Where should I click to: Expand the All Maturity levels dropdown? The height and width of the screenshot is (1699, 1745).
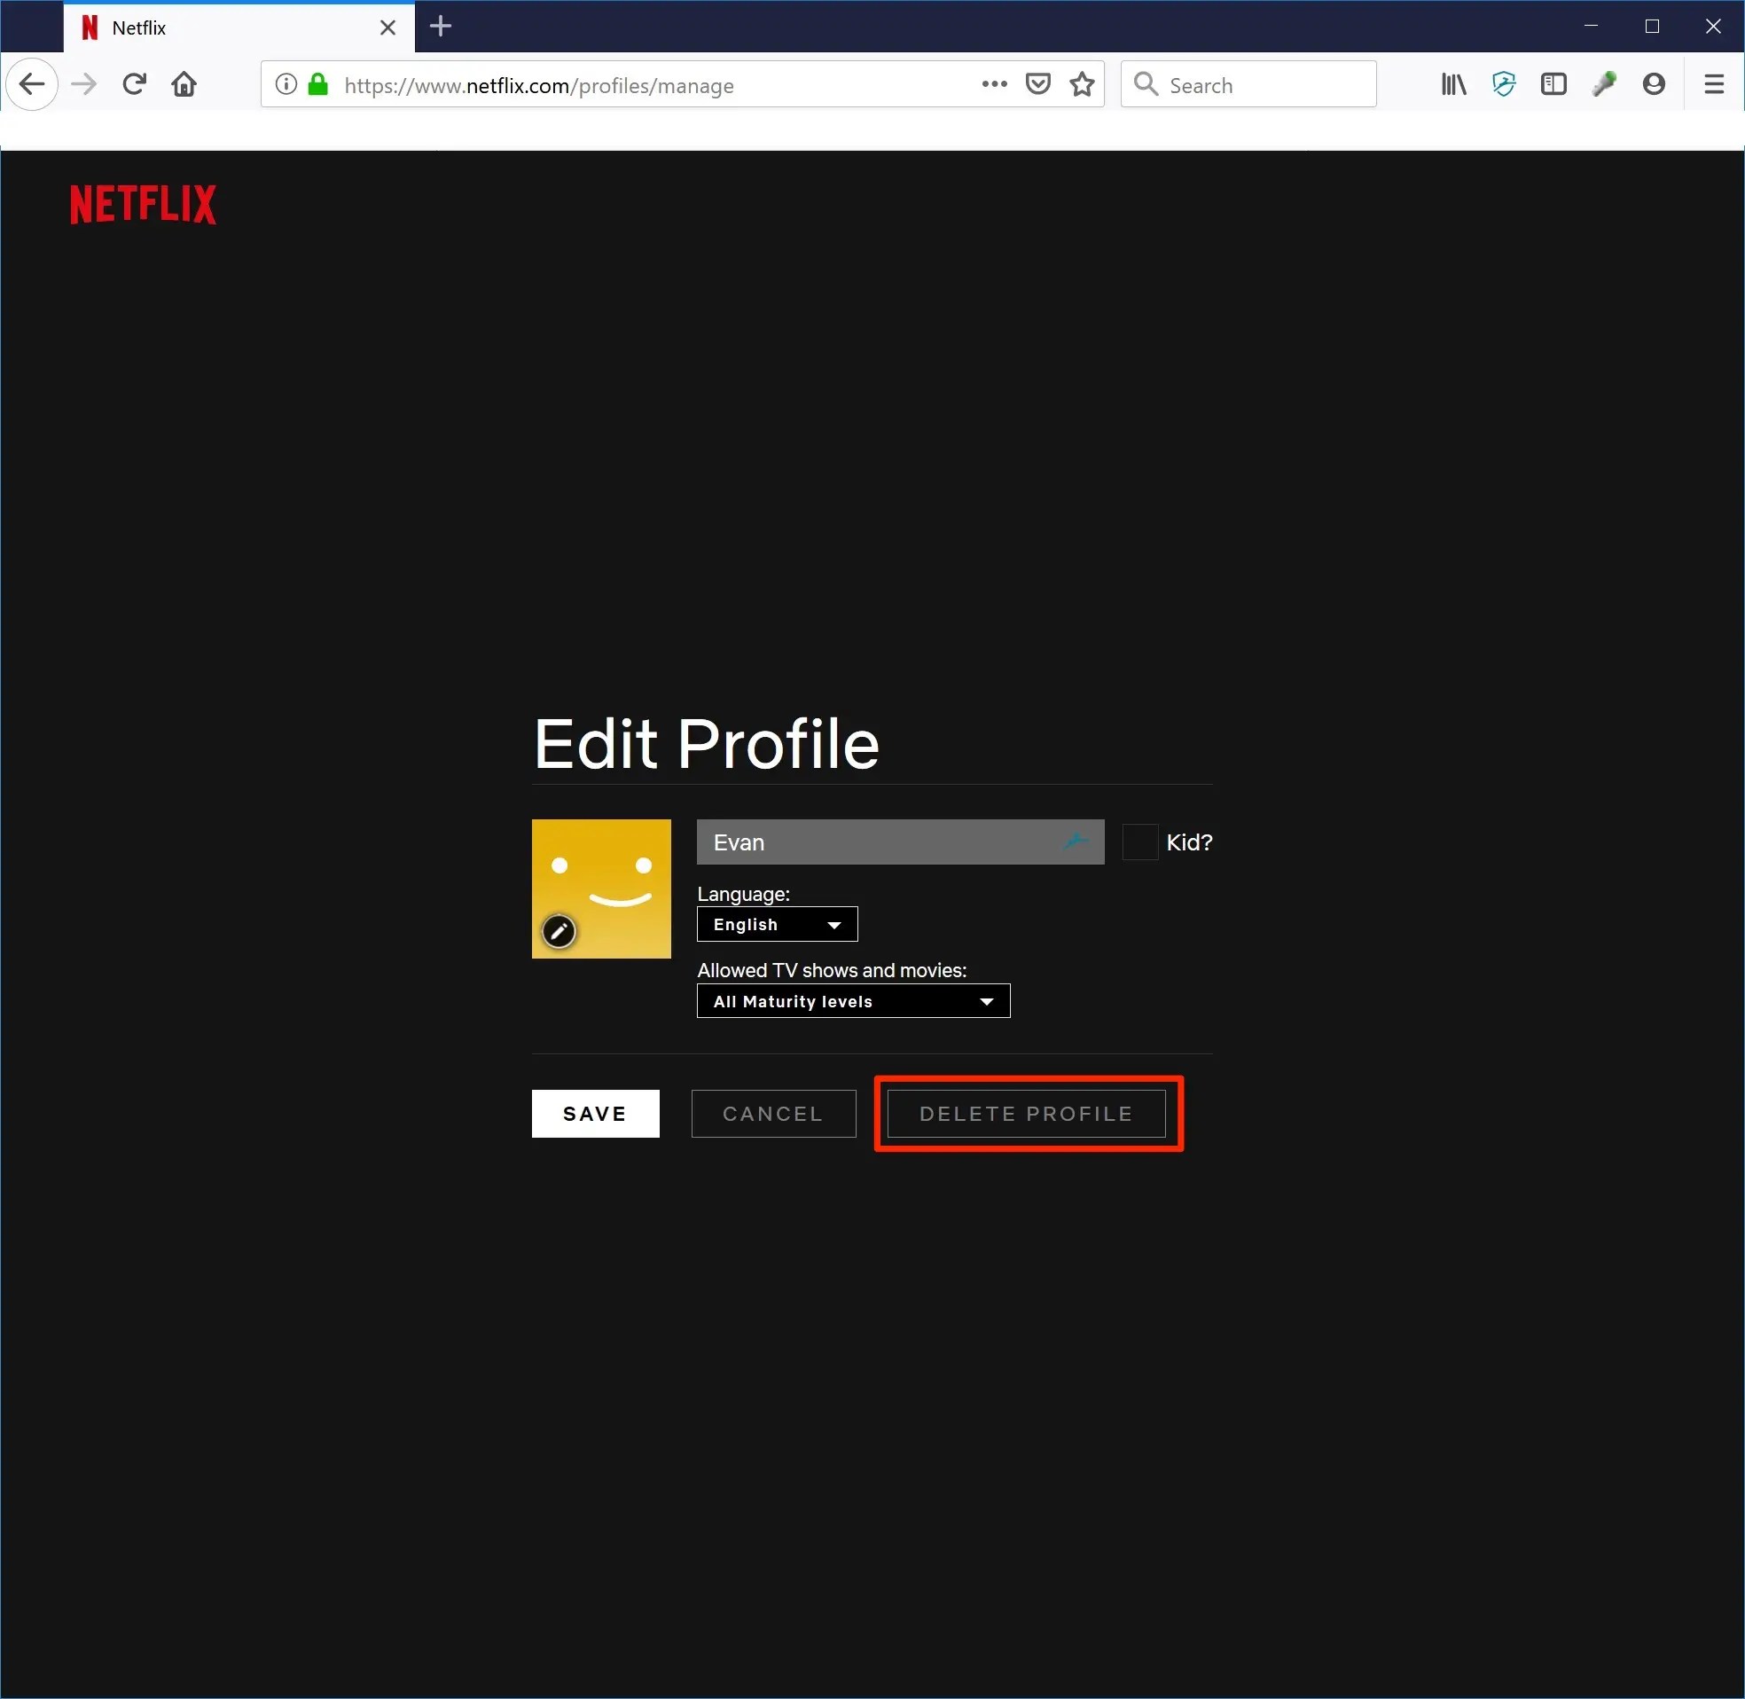click(853, 1001)
